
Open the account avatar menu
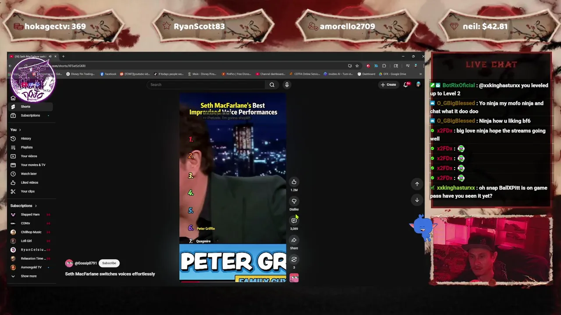(419, 84)
